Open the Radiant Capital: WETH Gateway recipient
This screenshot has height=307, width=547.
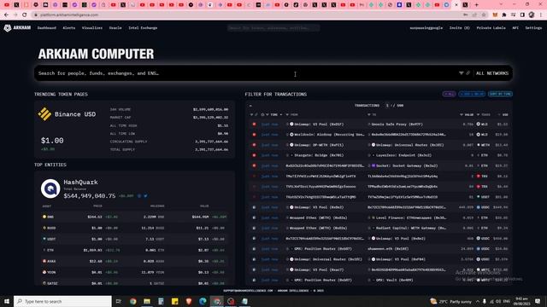[x=411, y=229]
